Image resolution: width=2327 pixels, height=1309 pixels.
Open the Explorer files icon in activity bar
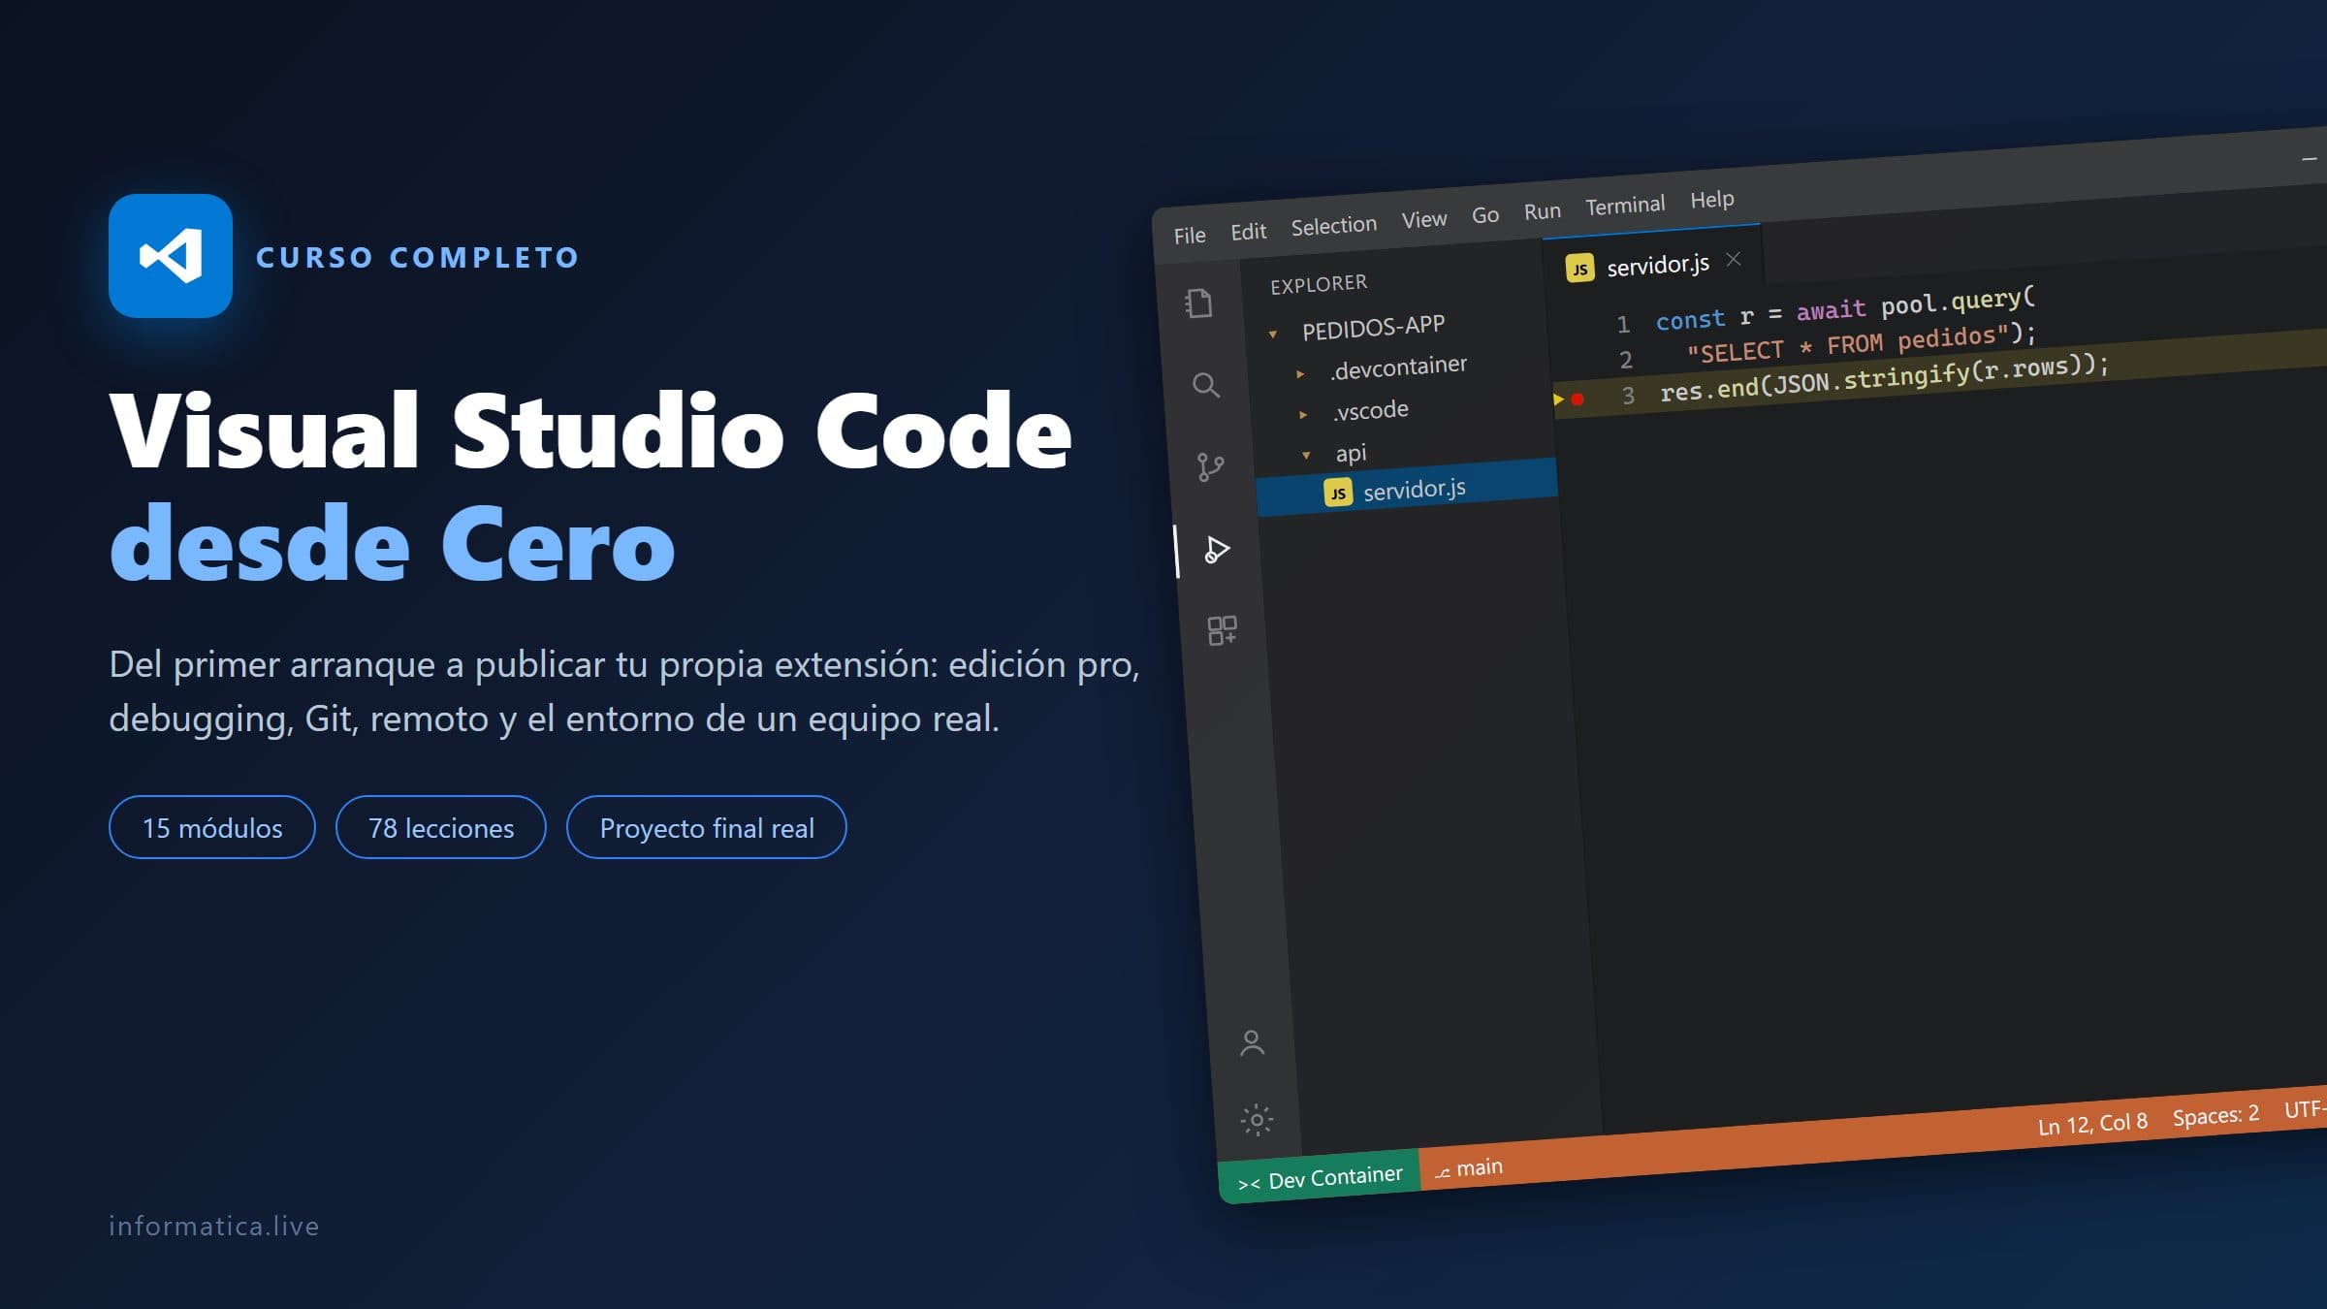click(x=1199, y=303)
